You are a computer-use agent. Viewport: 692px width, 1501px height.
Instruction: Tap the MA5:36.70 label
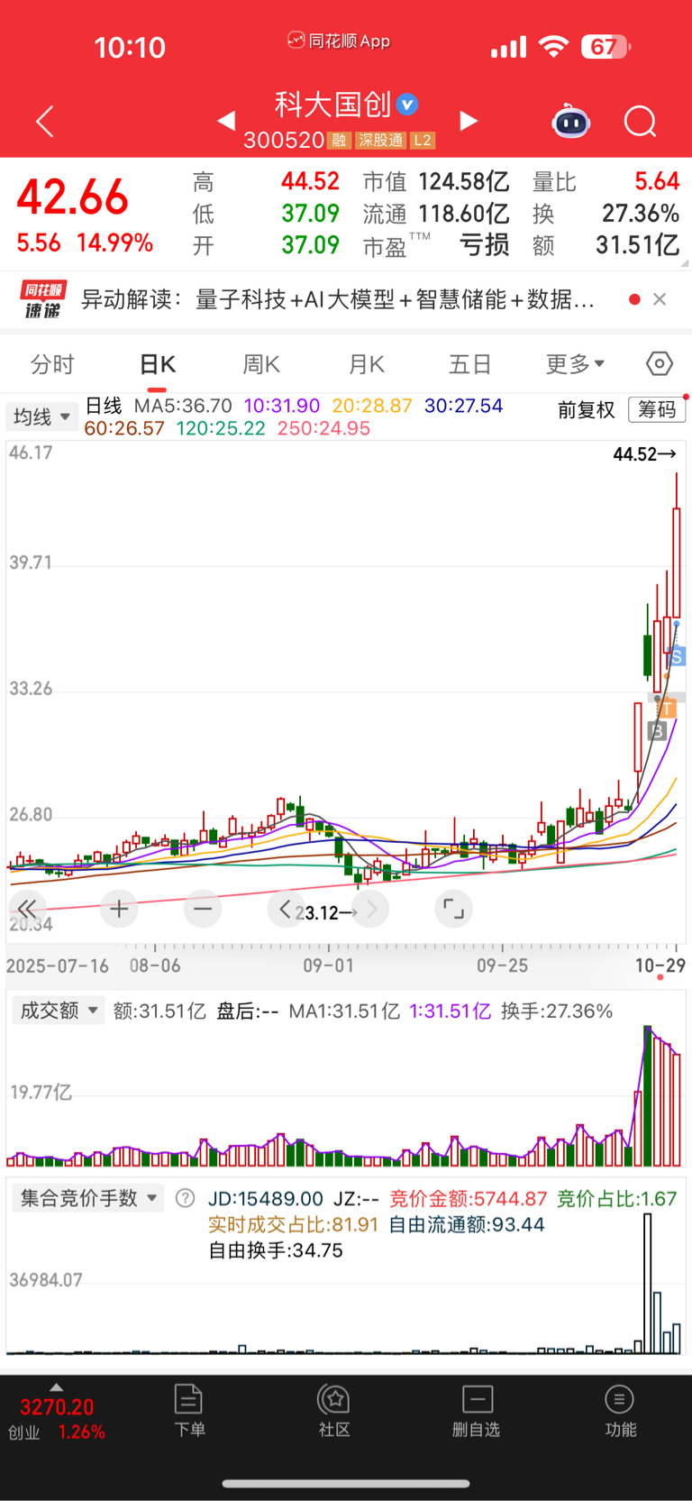183,406
